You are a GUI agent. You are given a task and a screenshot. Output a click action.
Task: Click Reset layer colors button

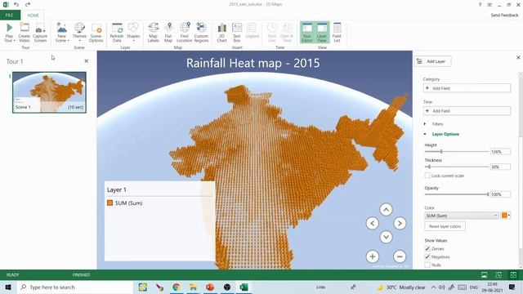[x=445, y=226]
